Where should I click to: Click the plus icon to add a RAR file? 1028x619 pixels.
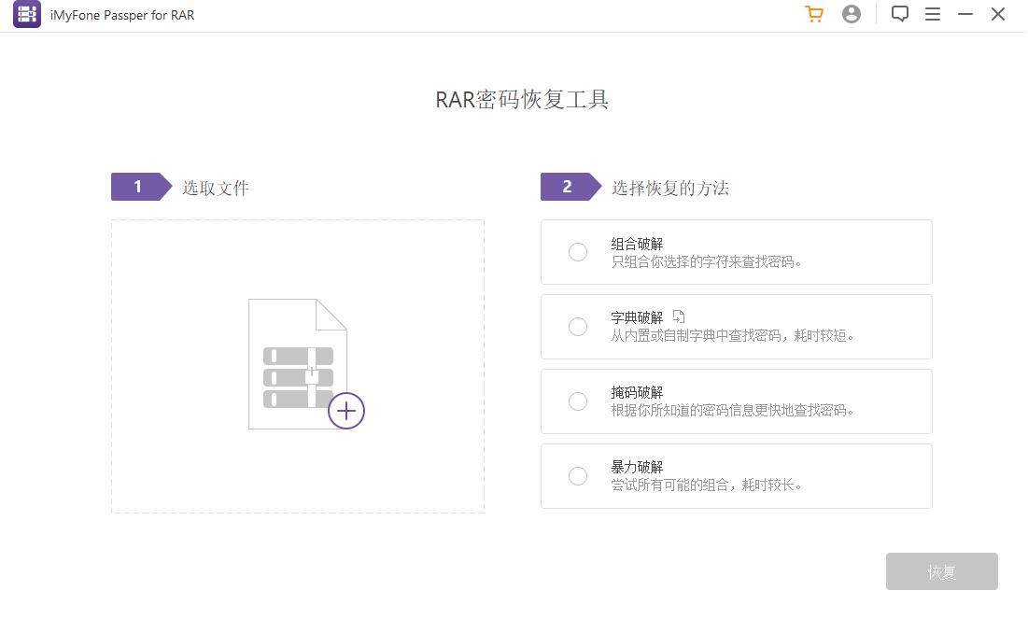click(346, 411)
